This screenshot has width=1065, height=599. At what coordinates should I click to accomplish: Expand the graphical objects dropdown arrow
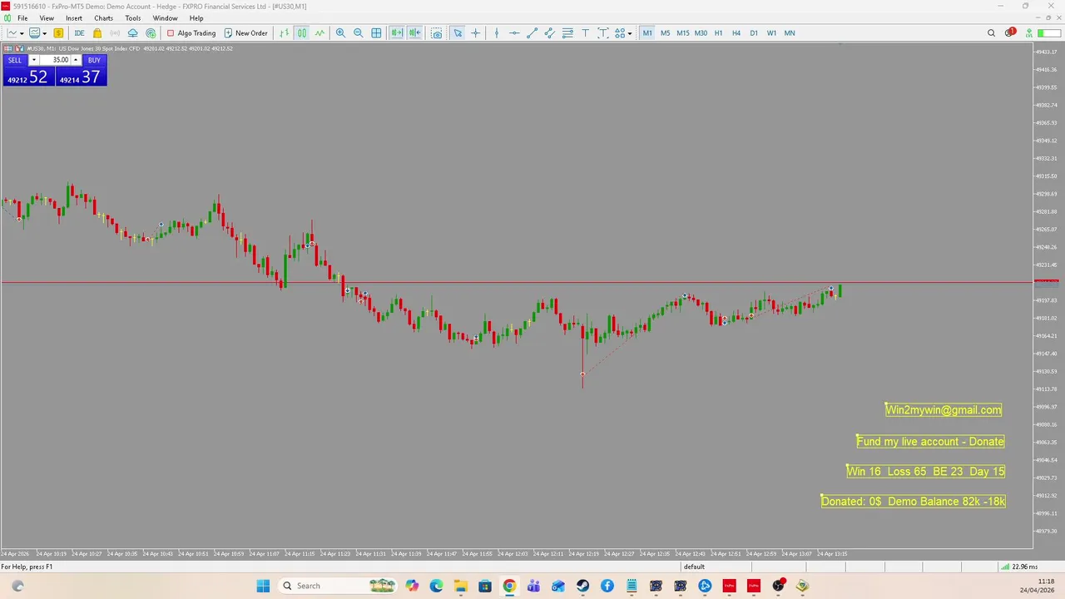(630, 33)
